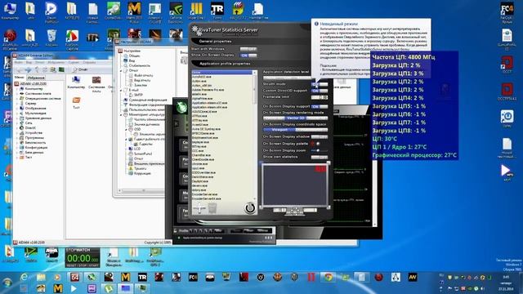Image resolution: width=523 pixels, height=294 pixels.
Task: Collapse E-mail node in settings tree
Action: tap(122, 90)
